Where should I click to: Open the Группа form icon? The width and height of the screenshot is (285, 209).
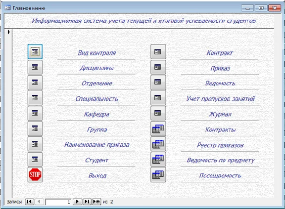35,128
